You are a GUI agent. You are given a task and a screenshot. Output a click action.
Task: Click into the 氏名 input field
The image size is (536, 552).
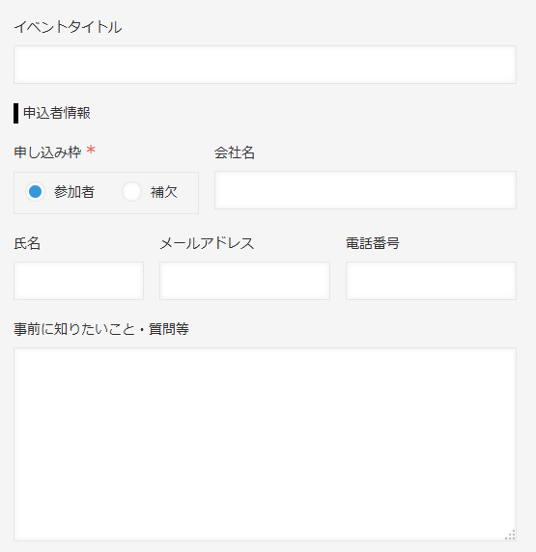[x=78, y=281]
